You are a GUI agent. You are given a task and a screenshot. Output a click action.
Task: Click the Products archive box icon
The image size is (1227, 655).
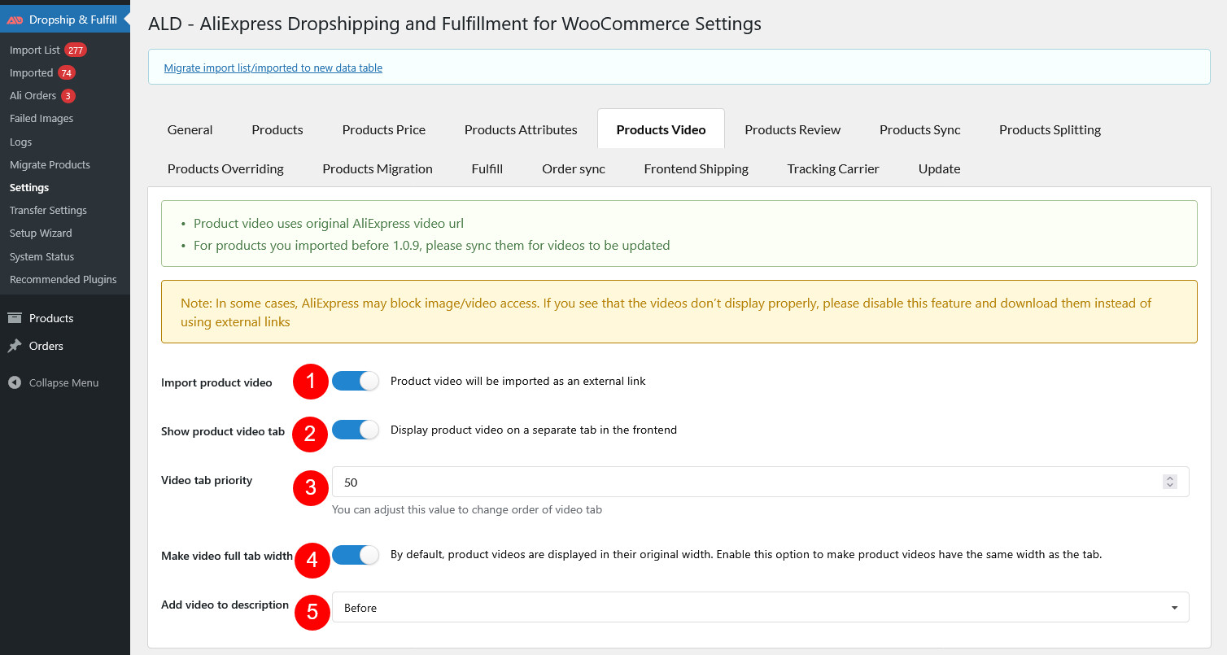15,318
